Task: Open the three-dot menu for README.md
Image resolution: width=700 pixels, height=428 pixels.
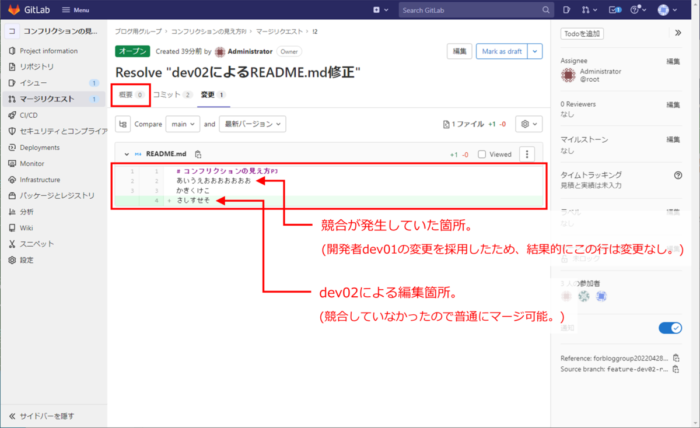Action: tap(527, 155)
